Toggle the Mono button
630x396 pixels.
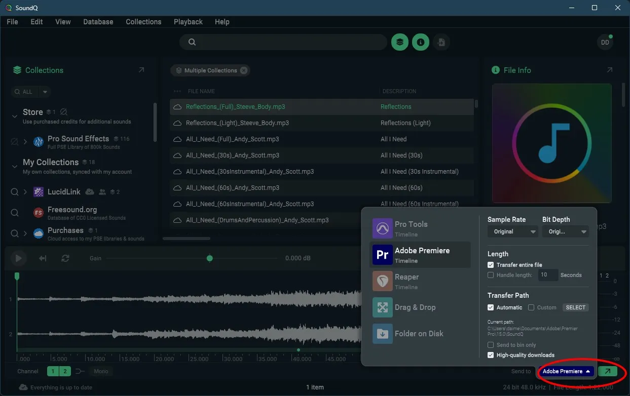[x=101, y=371]
